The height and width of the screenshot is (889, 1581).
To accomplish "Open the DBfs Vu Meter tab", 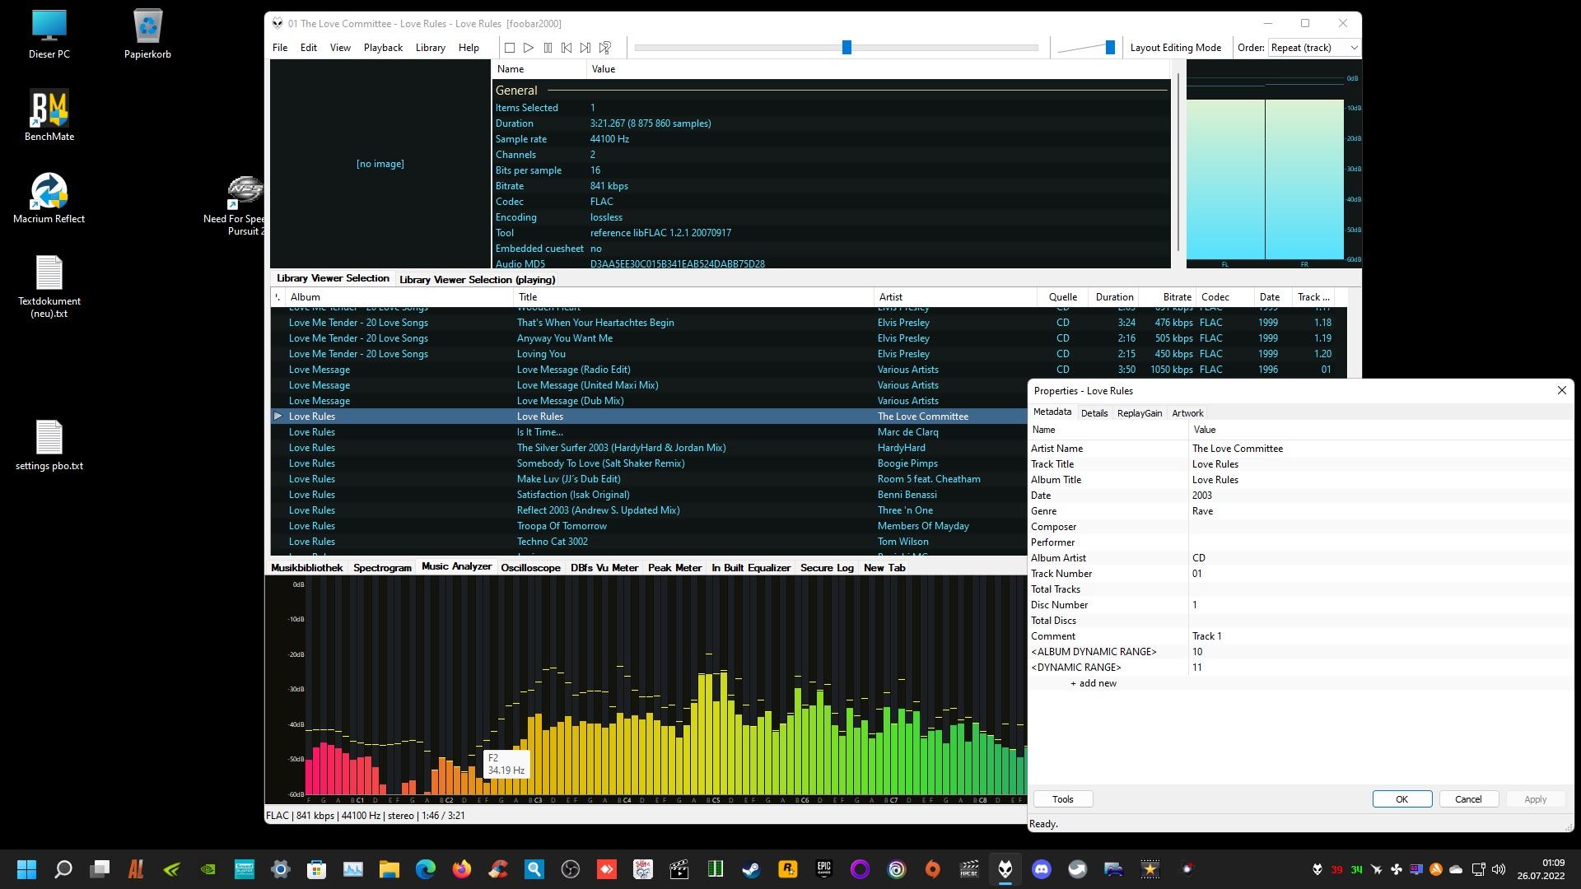I will (x=604, y=568).
